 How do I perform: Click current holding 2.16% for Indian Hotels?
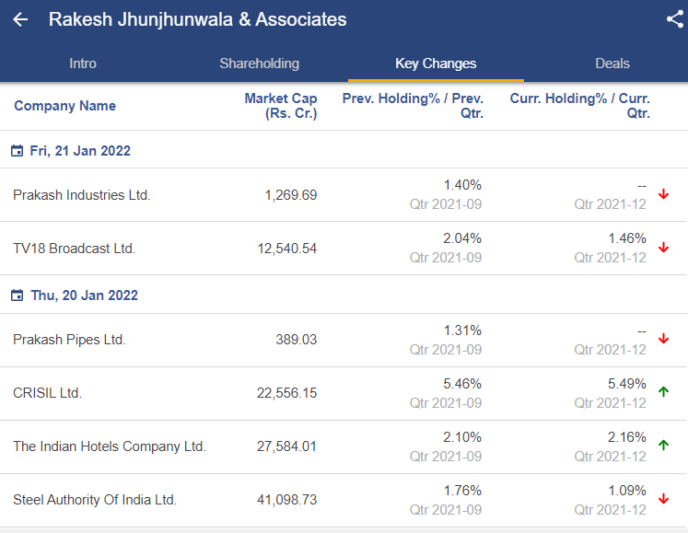click(626, 437)
